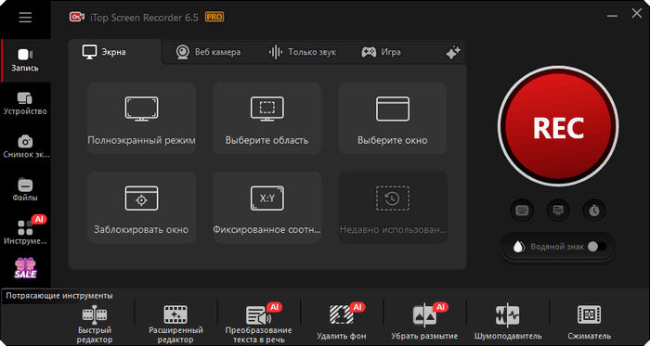The width and height of the screenshot is (650, 346).
Task: Click the timer stopwatch icon under REC
Action: coord(594,211)
